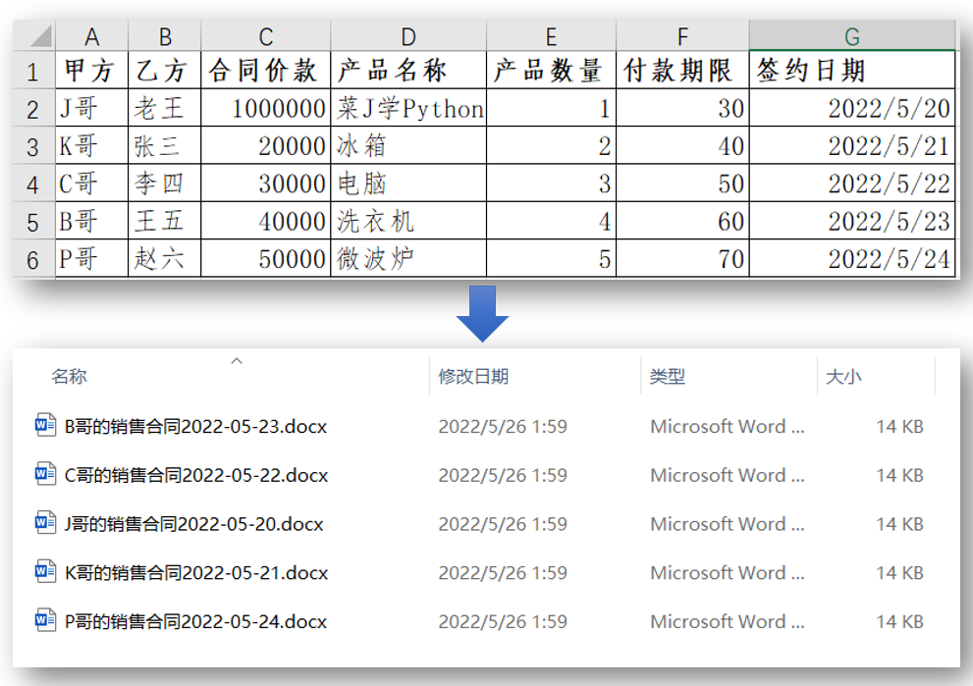Click header cell 甲方

click(x=92, y=70)
